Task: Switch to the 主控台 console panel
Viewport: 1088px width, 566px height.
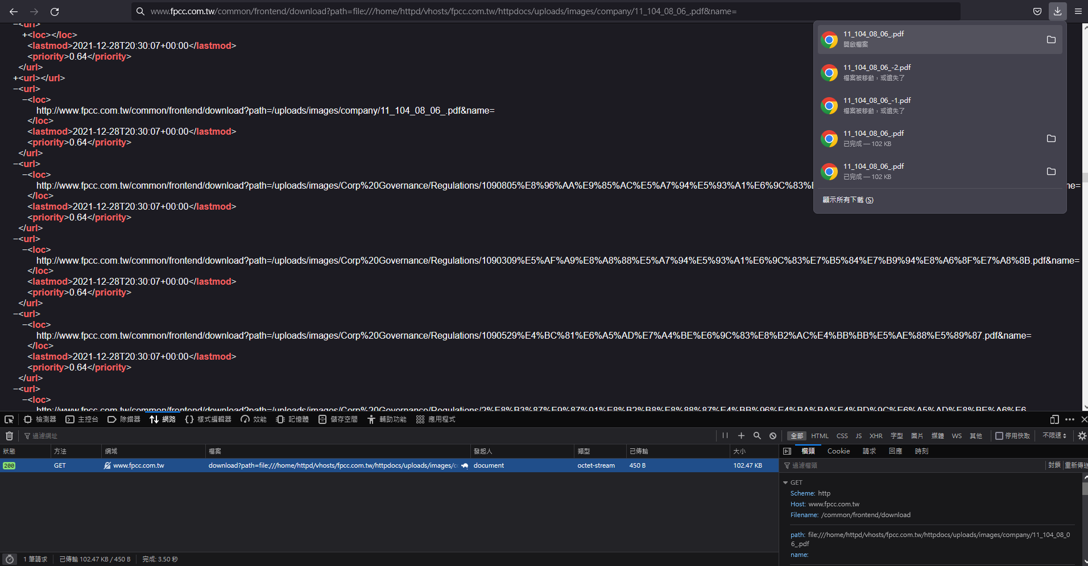Action: [82, 419]
